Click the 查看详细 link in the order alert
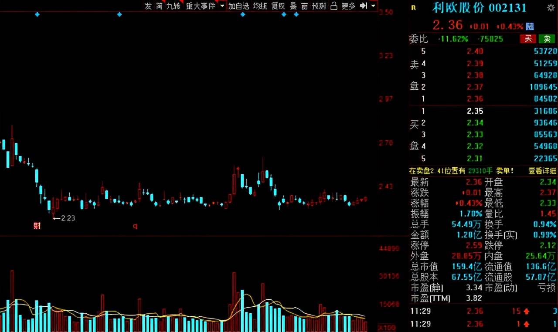558x332 pixels. pyautogui.click(x=542, y=171)
